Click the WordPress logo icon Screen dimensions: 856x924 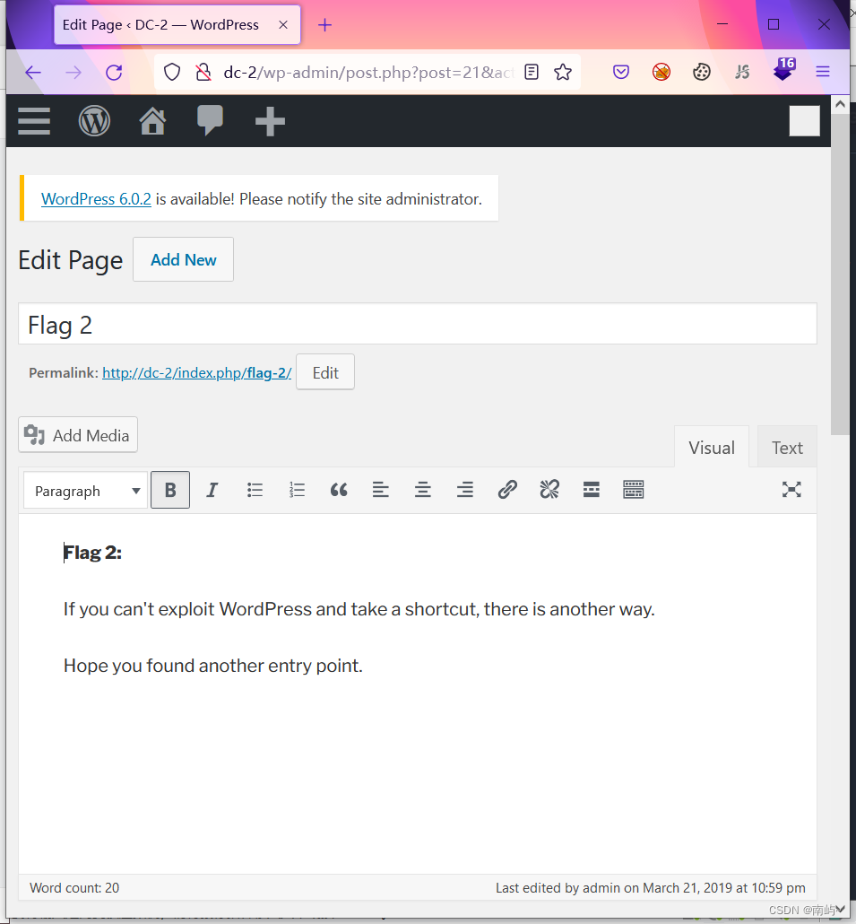pos(94,121)
